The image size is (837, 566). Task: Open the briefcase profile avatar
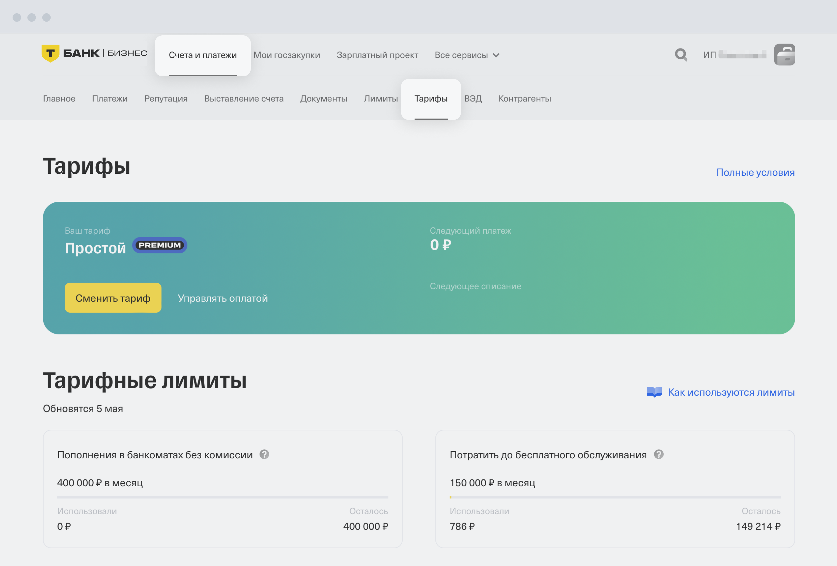click(784, 55)
